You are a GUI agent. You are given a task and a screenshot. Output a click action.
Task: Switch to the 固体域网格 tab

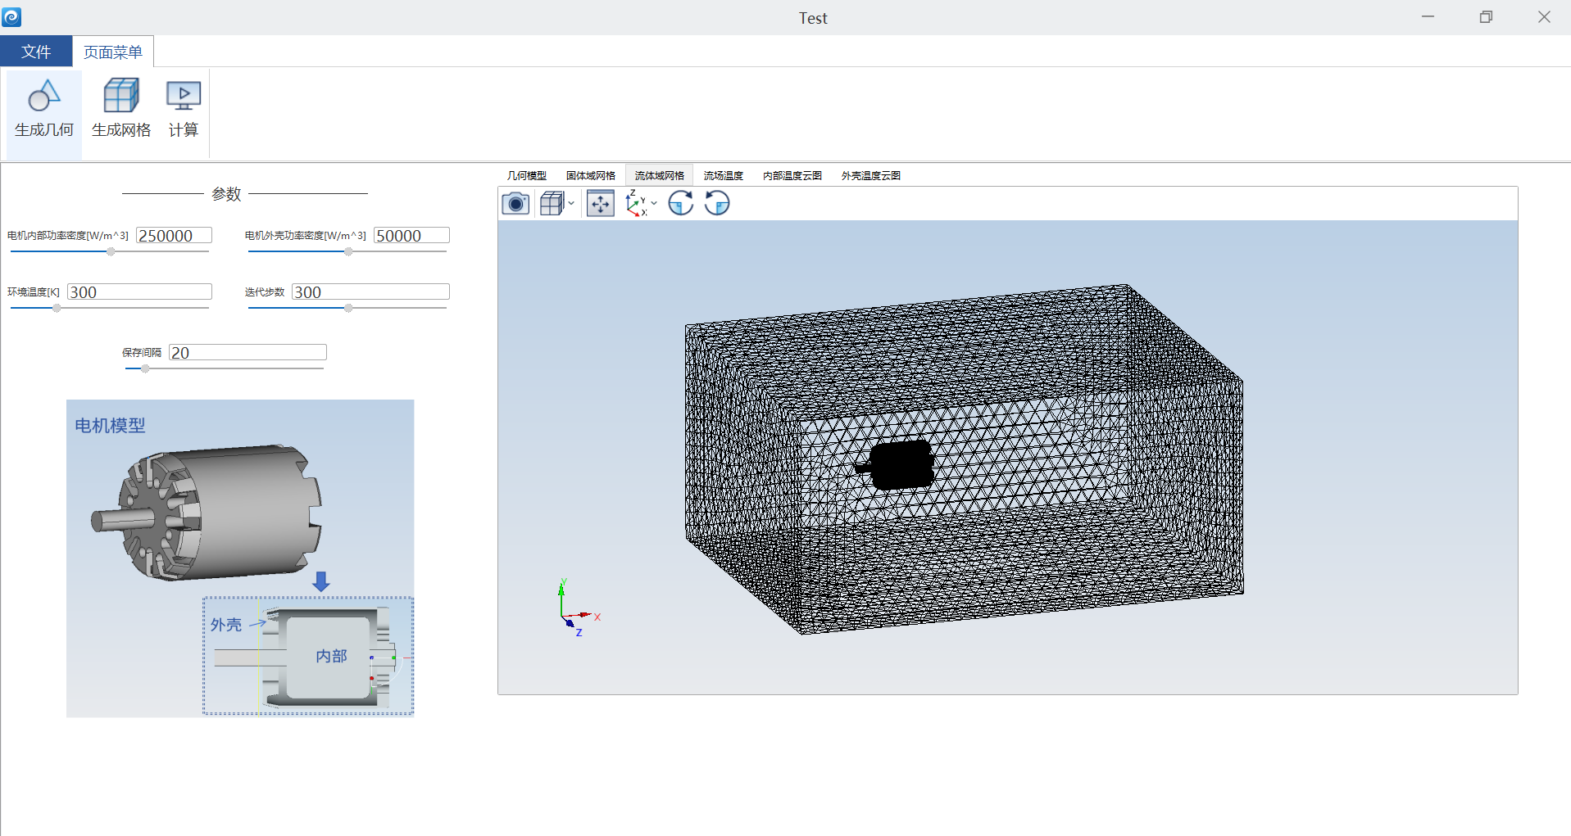(590, 175)
